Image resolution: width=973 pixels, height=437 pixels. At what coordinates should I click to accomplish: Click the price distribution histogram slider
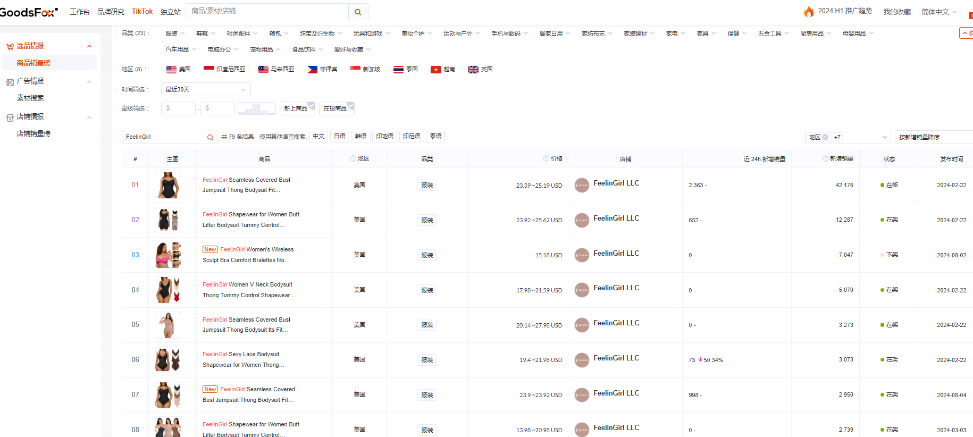coord(257,108)
